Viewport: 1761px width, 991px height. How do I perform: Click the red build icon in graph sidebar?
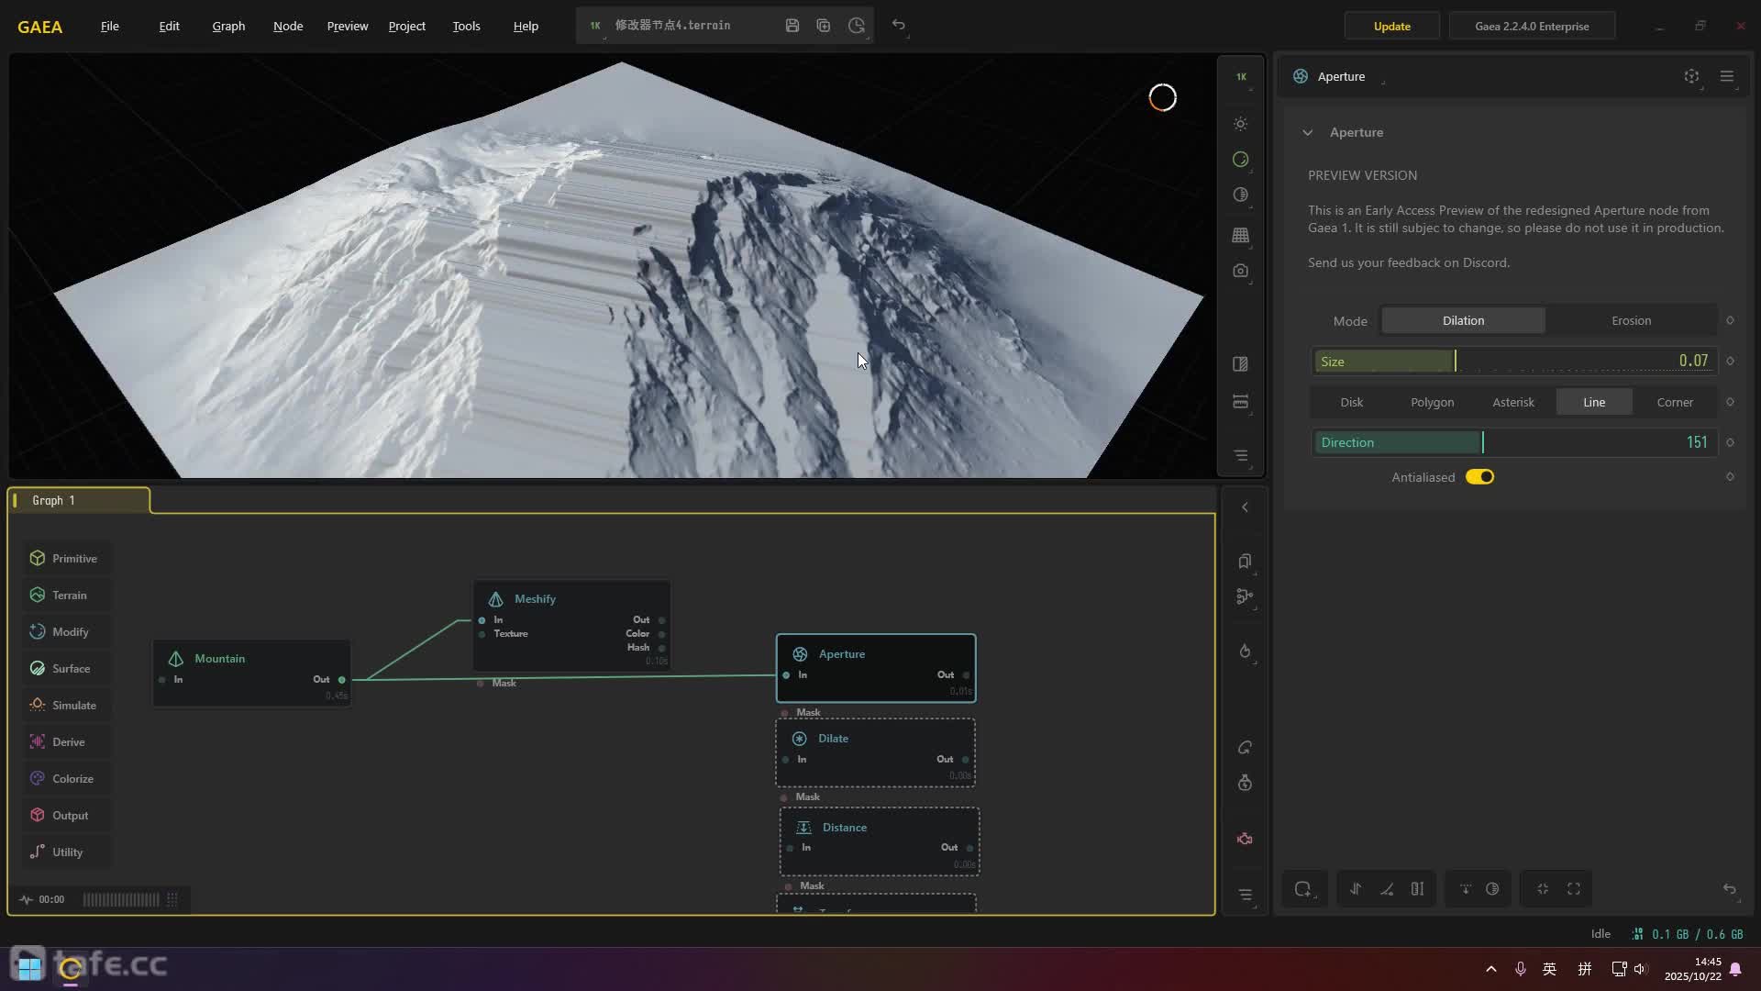(1245, 839)
